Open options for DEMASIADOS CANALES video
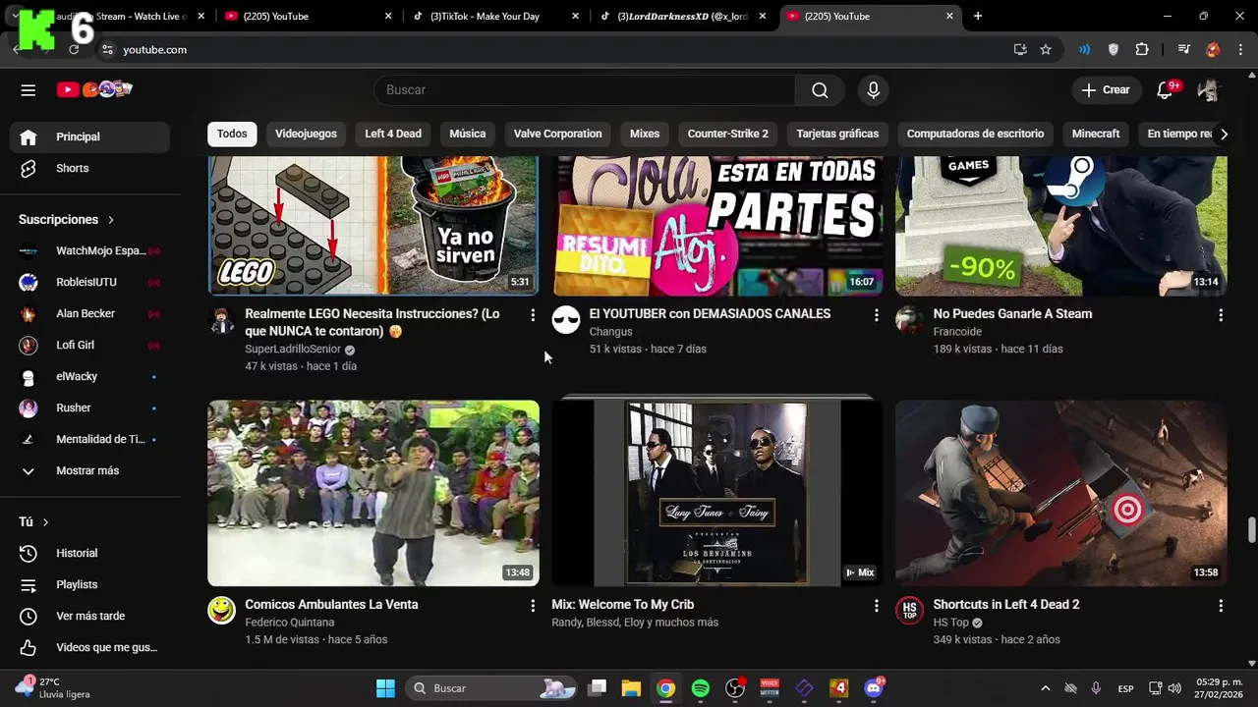 [877, 315]
